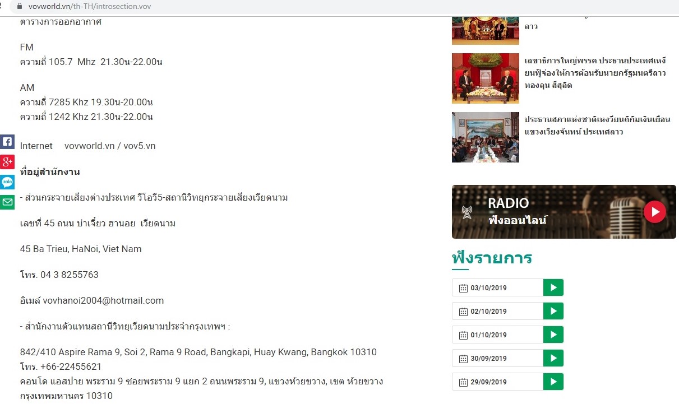Viewport: 679px width, 404px height.
Task: Click the green email share icon
Action: click(7, 202)
